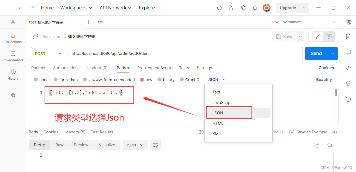Open the settings gear icon
Viewport: 356px width, 172px height.
tap(243, 8)
